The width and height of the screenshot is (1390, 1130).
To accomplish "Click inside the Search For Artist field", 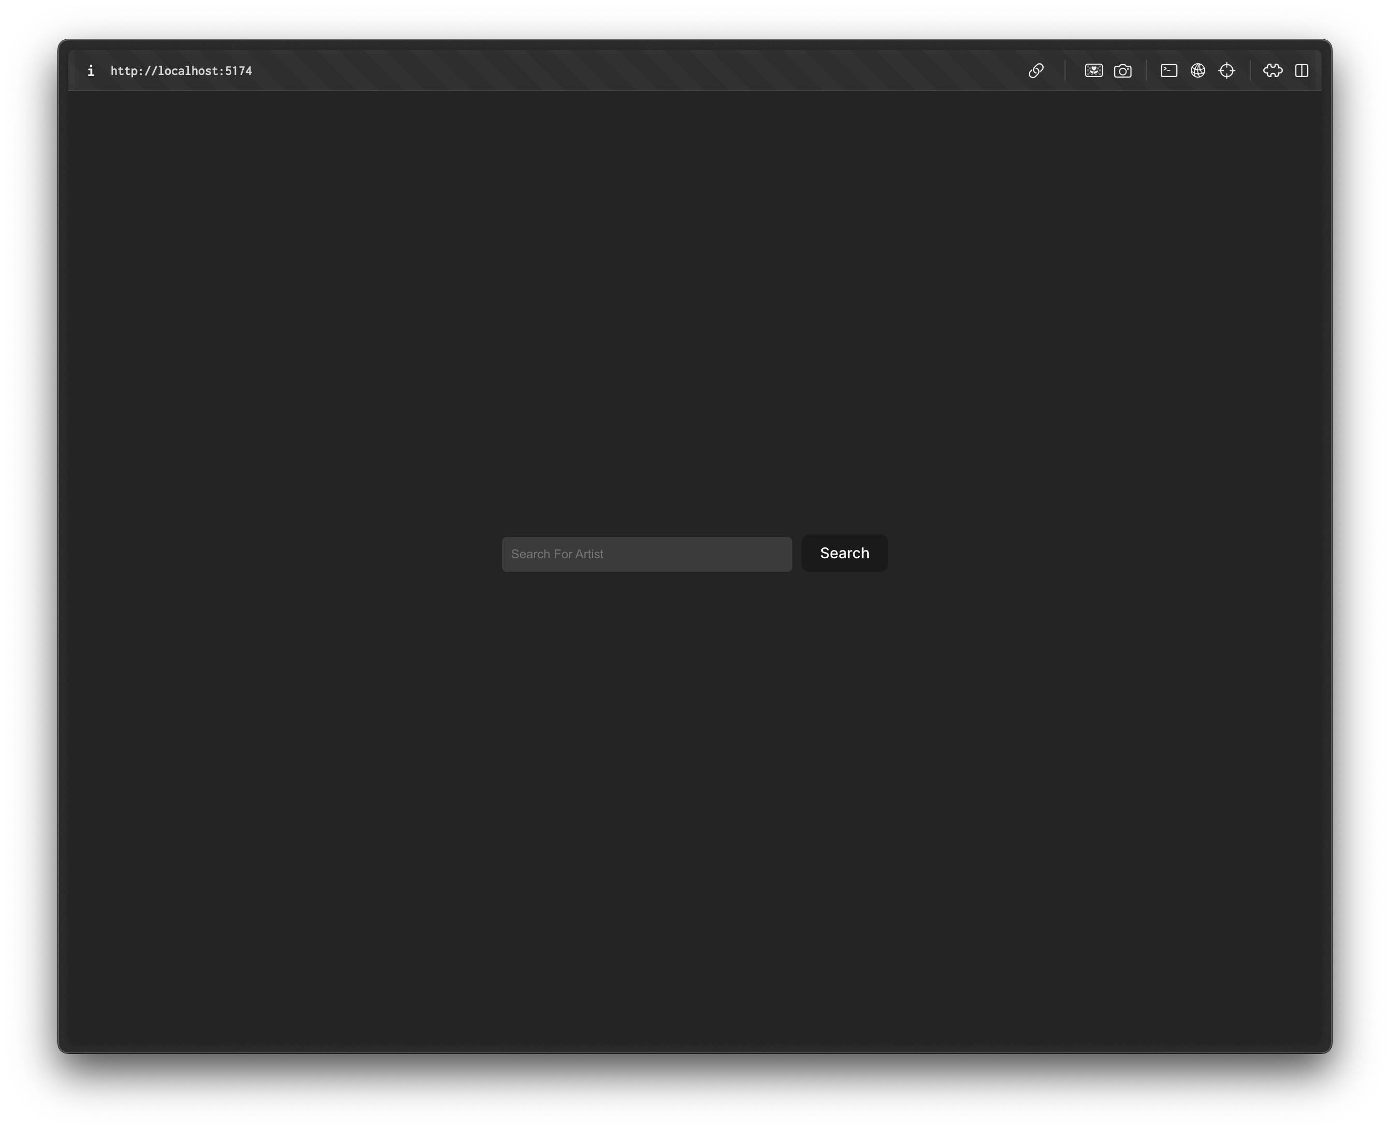I will 646,554.
